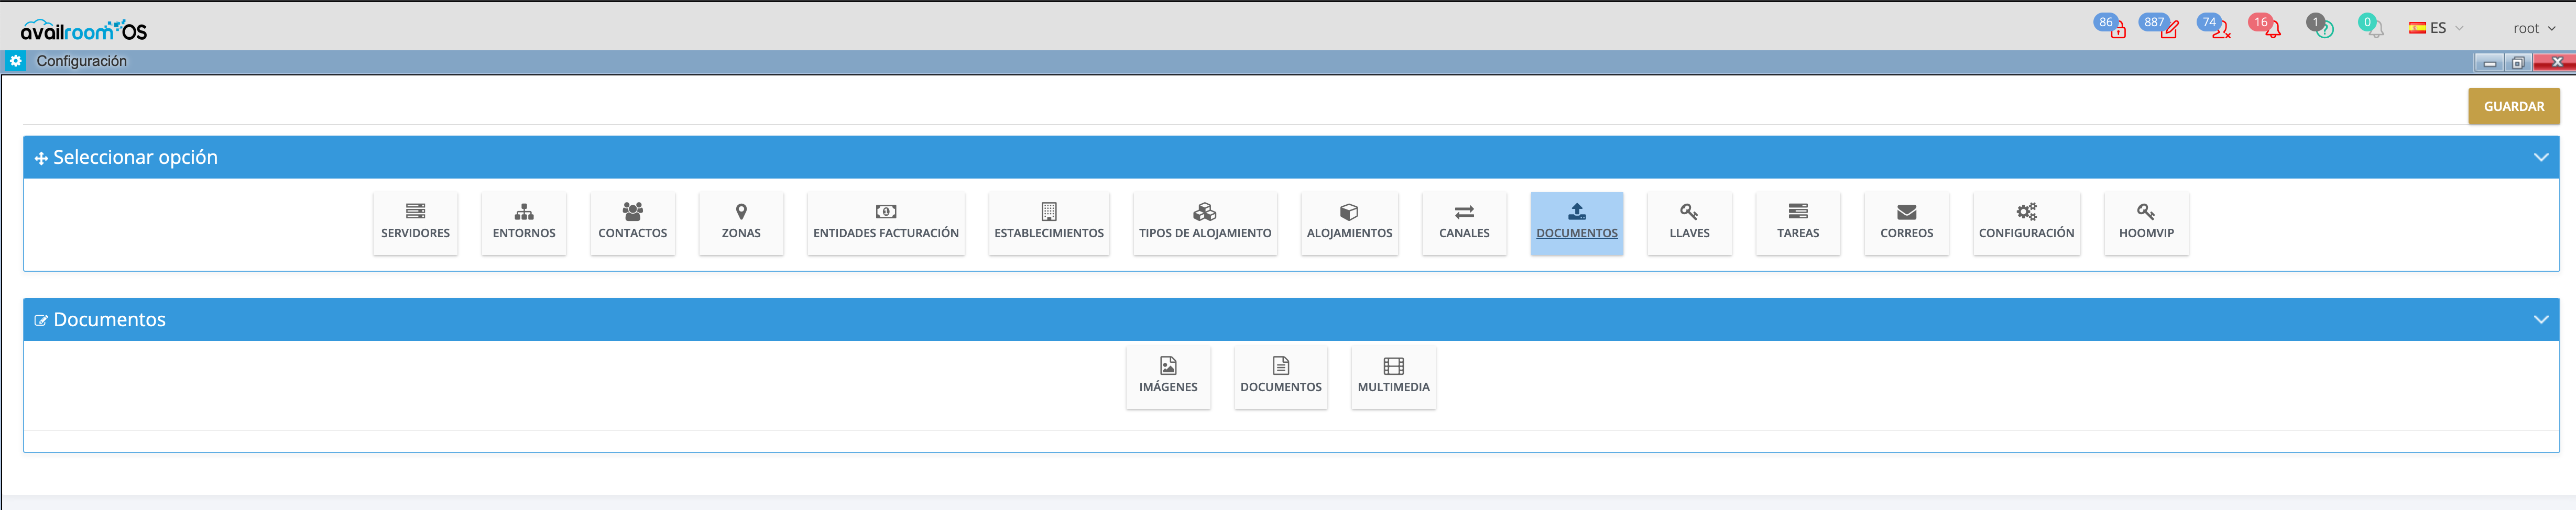
Task: Select the Servidores option
Action: (415, 222)
